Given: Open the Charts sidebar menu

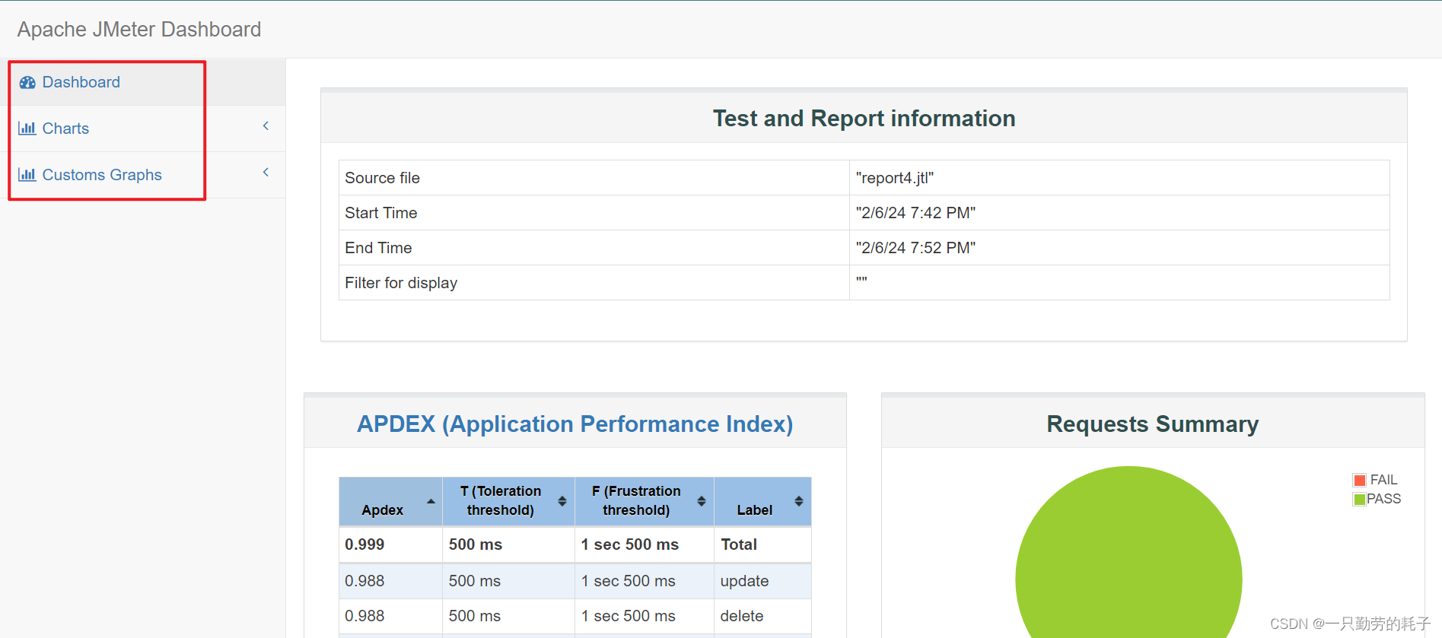Looking at the screenshot, I should (x=65, y=129).
